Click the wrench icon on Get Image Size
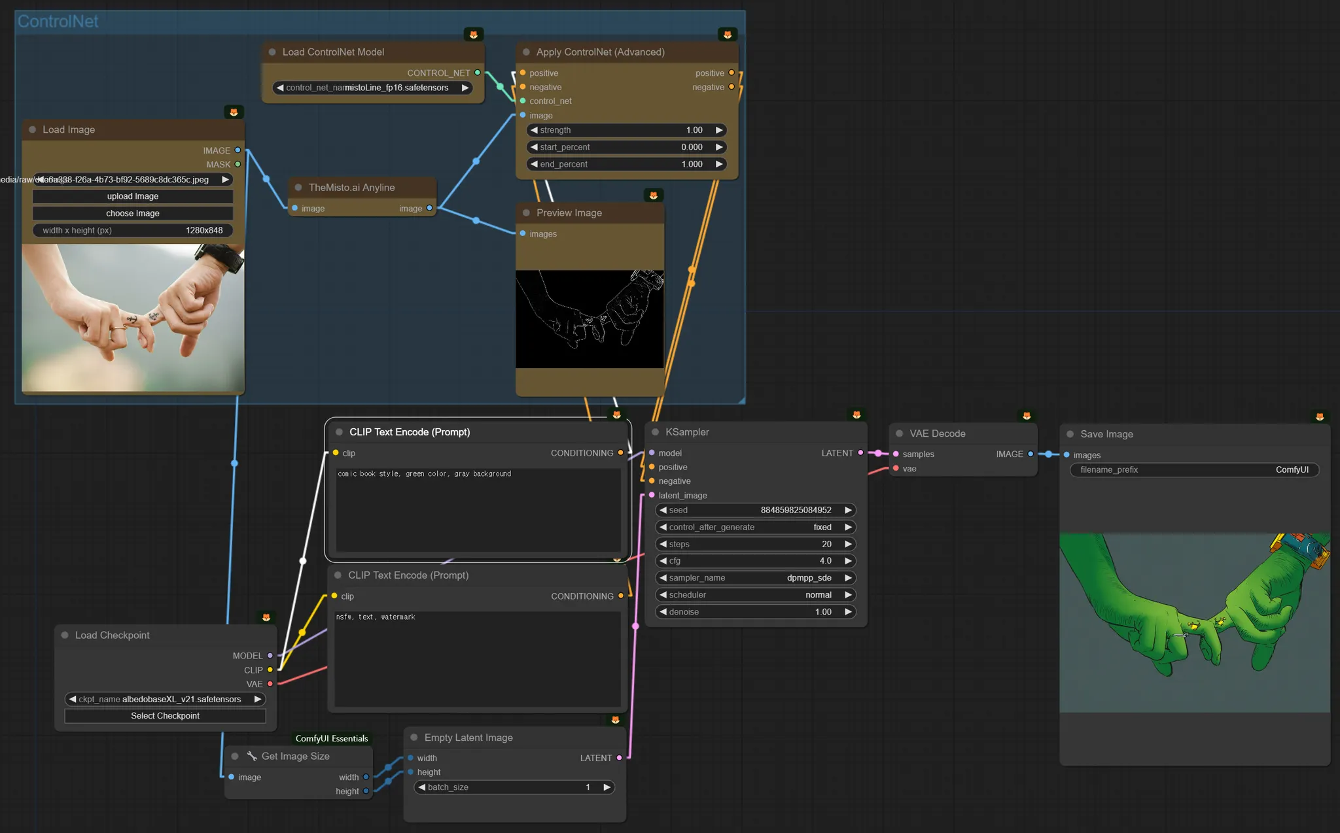1340x833 pixels. 251,756
